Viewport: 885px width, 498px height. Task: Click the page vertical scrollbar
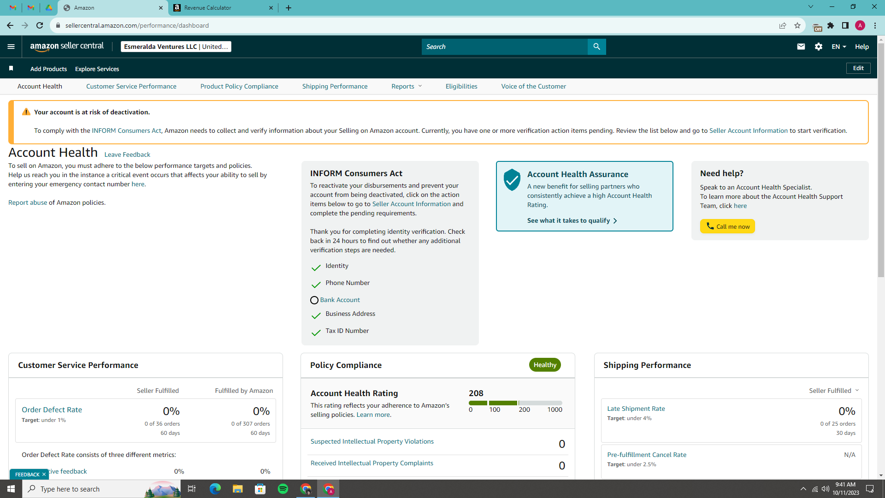click(881, 161)
